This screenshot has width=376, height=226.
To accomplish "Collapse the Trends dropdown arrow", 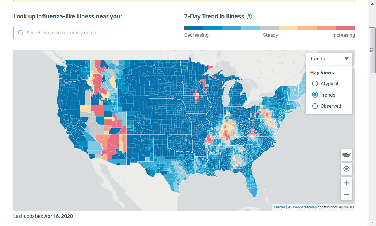I will 346,59.
